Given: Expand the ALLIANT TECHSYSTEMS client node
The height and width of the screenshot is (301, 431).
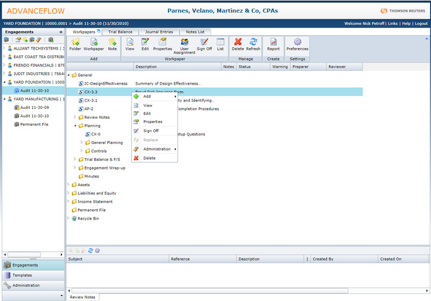Looking at the screenshot, I should [4, 48].
